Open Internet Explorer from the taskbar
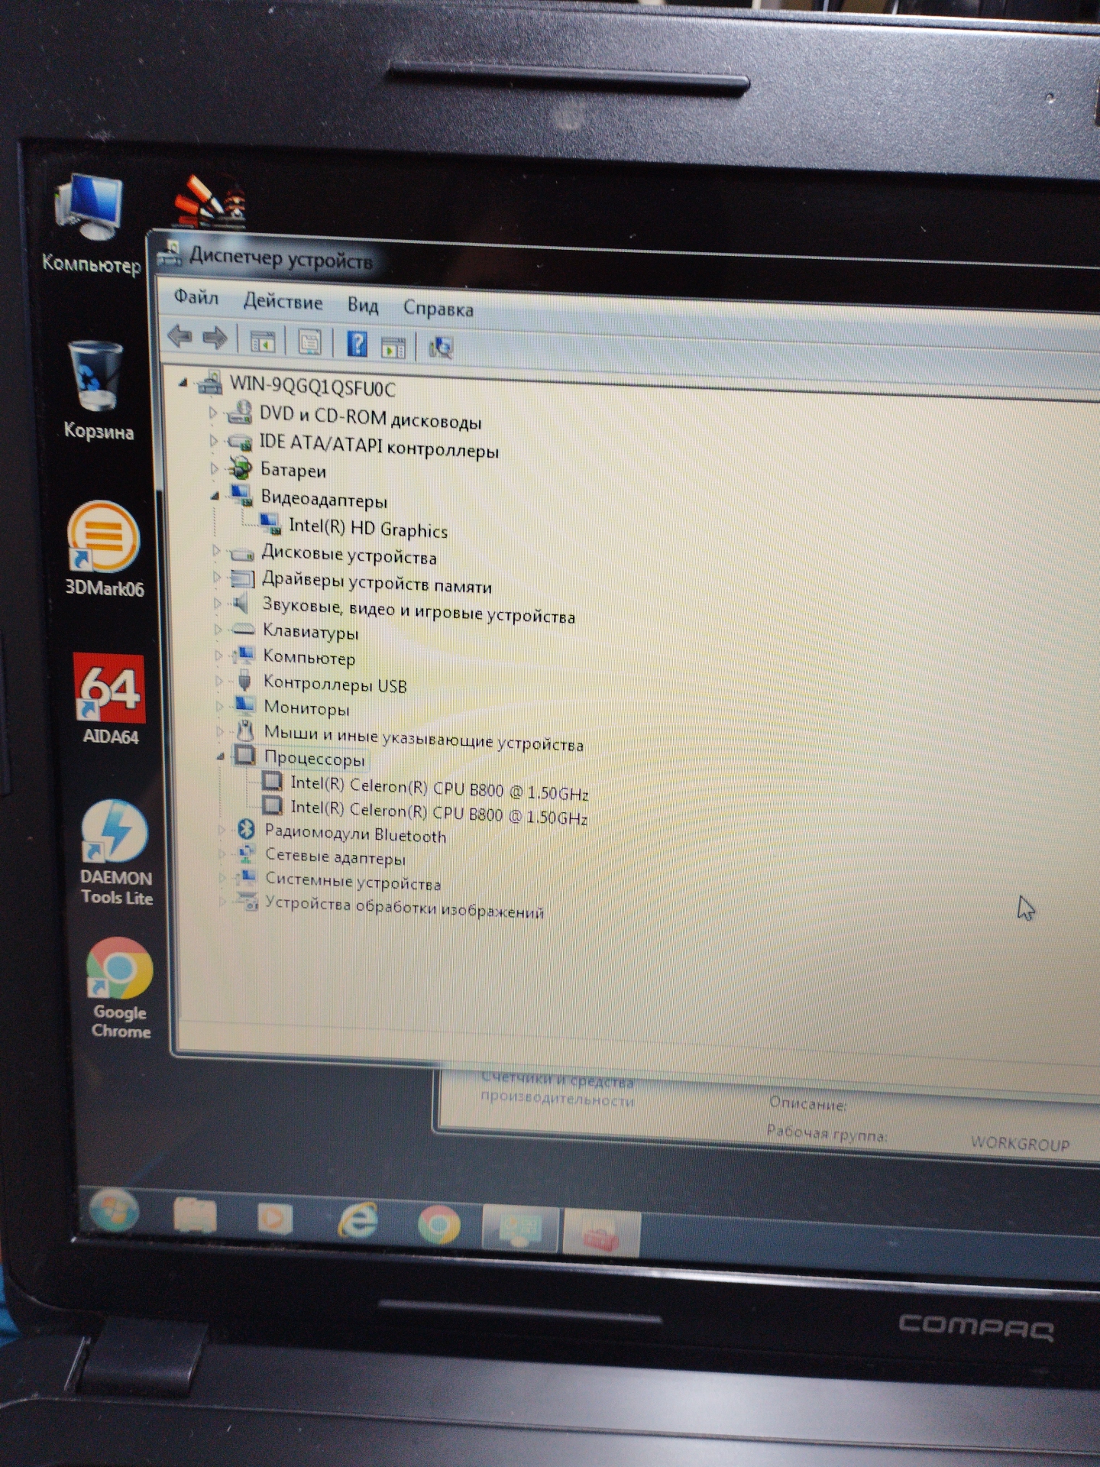This screenshot has height=1467, width=1100. 358,1221
